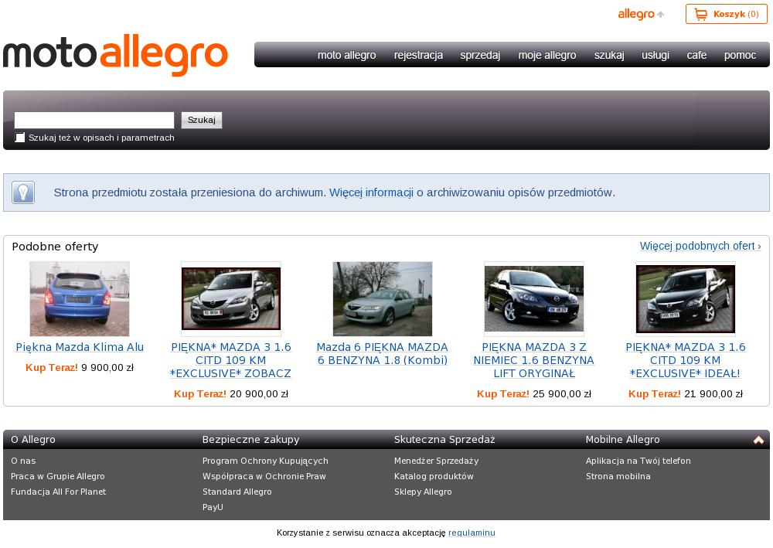Open pomoc in the navigation bar
This screenshot has width=773, height=548.
point(740,55)
